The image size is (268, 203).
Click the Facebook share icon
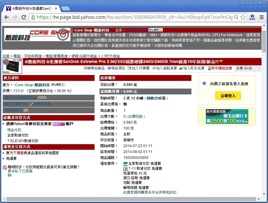click(246, 68)
